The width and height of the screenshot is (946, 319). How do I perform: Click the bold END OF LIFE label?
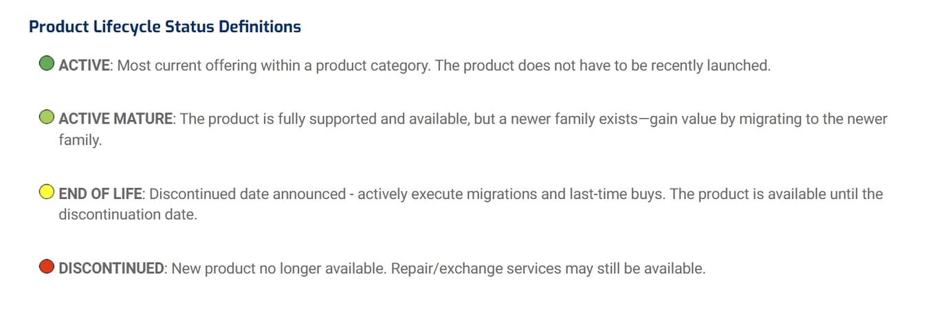[x=100, y=194]
